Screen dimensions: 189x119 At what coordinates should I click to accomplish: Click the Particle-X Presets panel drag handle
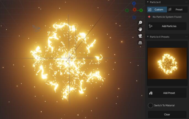(186, 36)
